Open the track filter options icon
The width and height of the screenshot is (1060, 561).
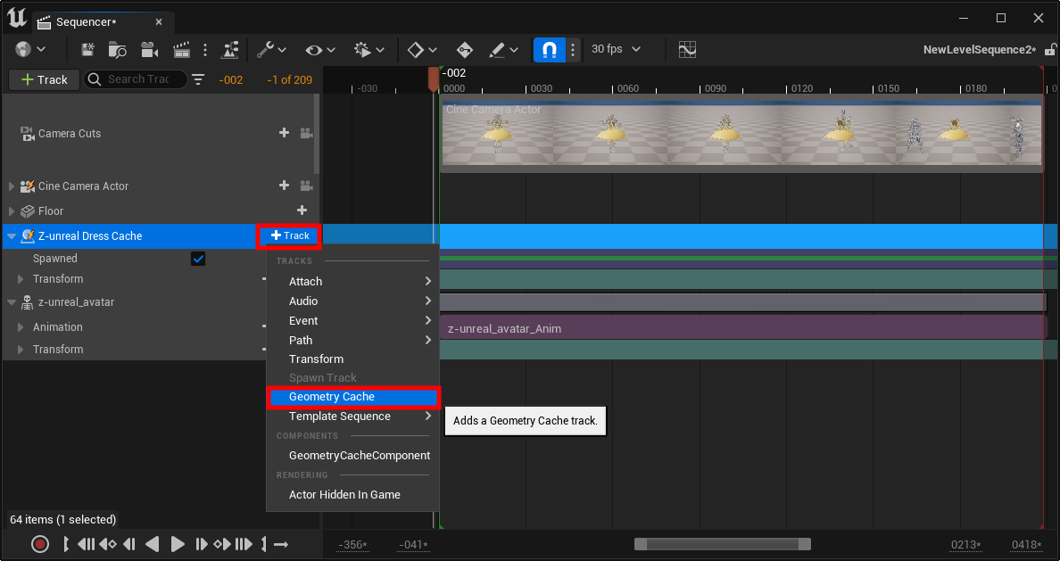click(198, 79)
